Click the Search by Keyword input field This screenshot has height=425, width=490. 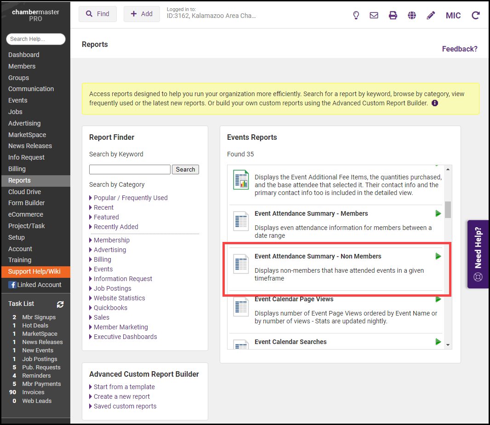point(130,169)
